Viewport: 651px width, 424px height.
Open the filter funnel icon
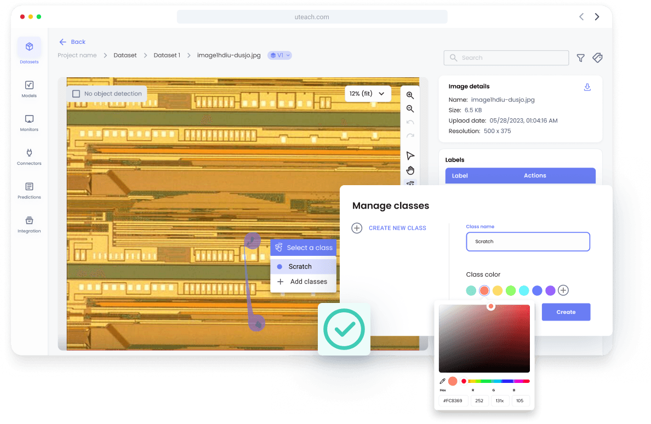580,58
